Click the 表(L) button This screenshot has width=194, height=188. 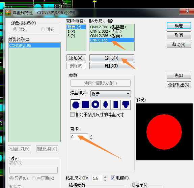click(x=179, y=75)
